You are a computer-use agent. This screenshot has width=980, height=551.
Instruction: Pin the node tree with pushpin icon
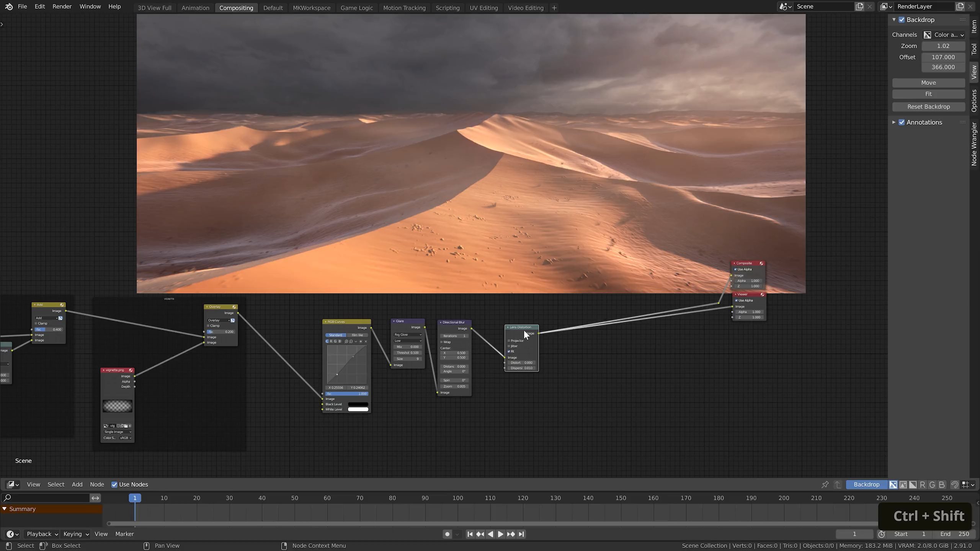pos(825,484)
